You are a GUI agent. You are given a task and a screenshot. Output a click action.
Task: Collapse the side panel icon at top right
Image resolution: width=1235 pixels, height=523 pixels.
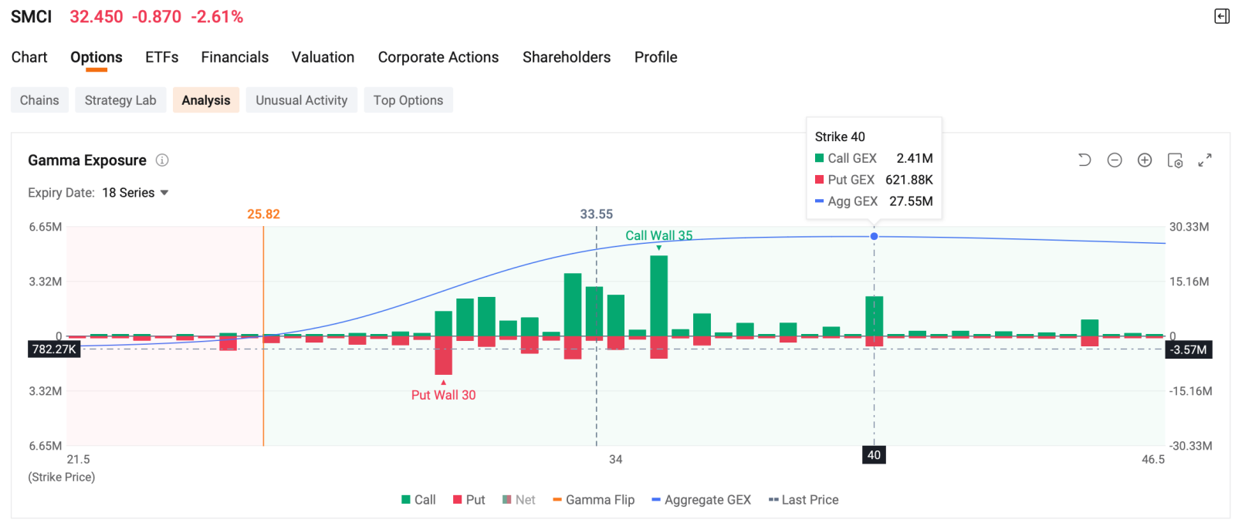(1221, 16)
